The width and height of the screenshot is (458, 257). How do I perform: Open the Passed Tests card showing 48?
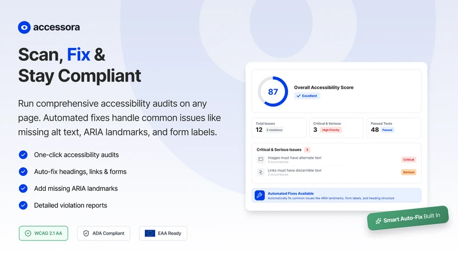point(394,127)
